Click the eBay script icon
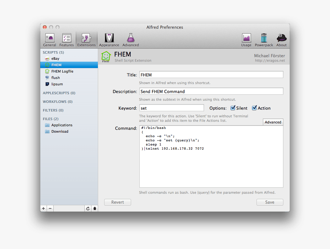 pos(47,59)
